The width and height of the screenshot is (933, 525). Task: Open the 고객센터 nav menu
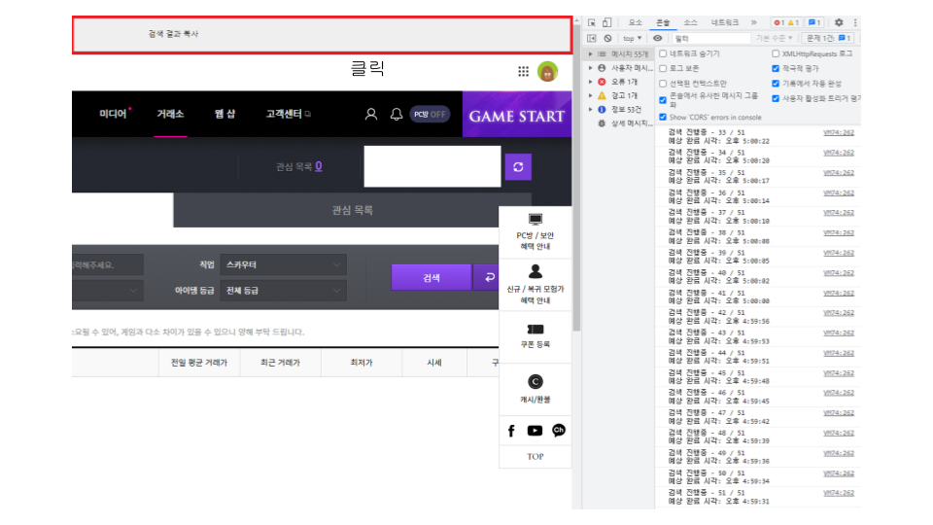pyautogui.click(x=288, y=115)
